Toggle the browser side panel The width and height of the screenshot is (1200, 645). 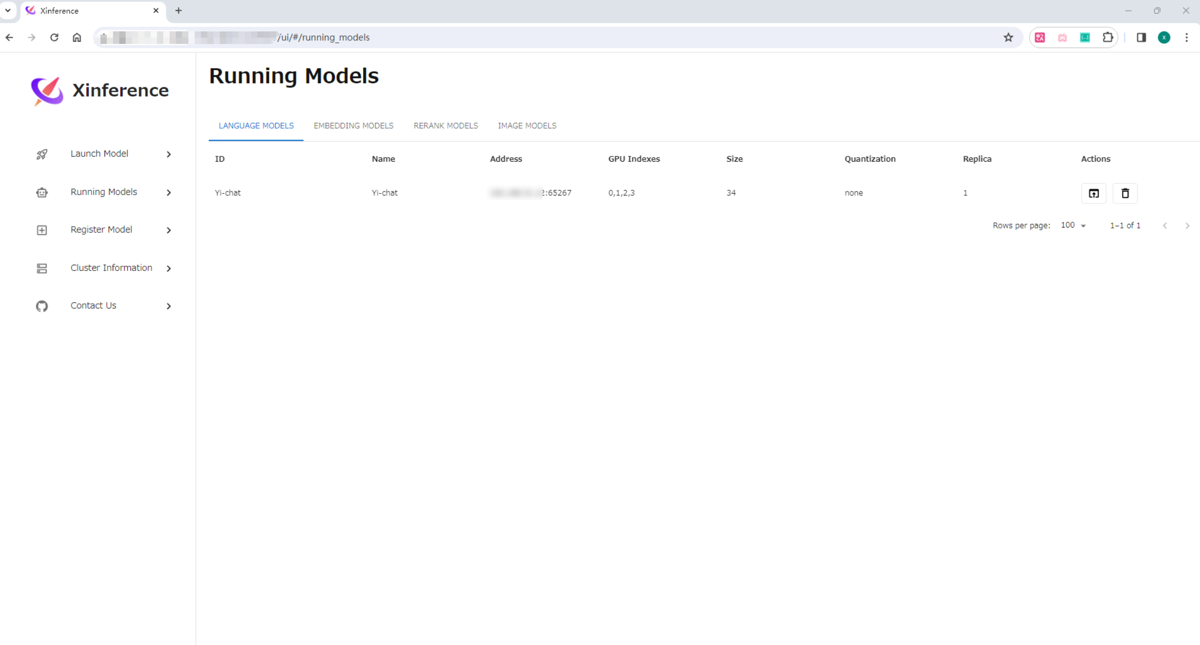(1141, 37)
